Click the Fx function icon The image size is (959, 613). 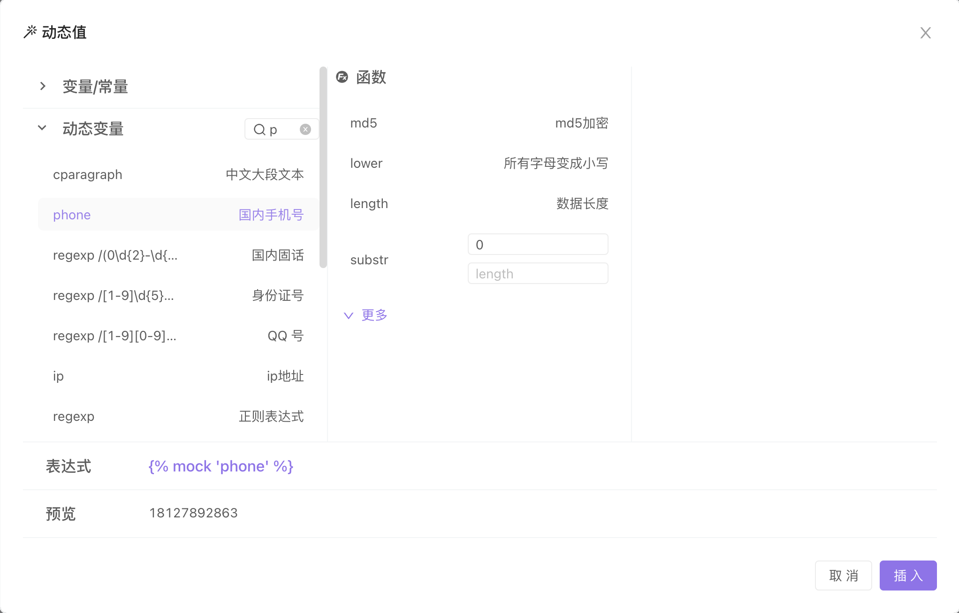[342, 77]
